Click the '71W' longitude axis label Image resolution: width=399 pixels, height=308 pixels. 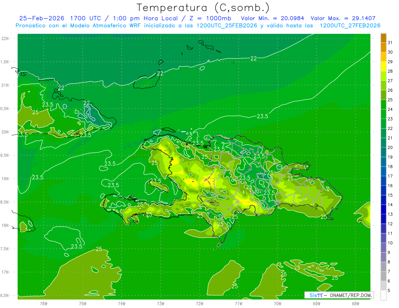point(238,304)
